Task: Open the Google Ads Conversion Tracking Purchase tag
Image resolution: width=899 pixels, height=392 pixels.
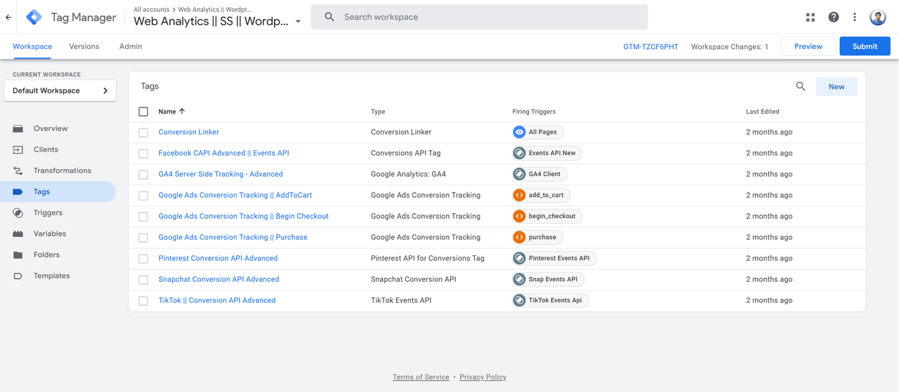Action: pos(233,237)
